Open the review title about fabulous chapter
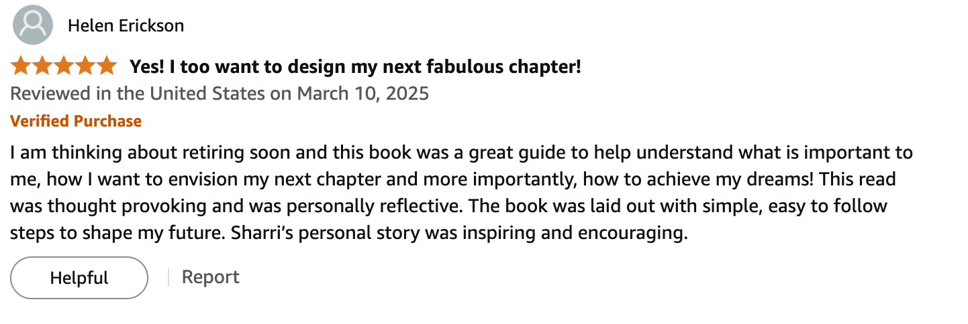The width and height of the screenshot is (968, 324). click(x=355, y=67)
